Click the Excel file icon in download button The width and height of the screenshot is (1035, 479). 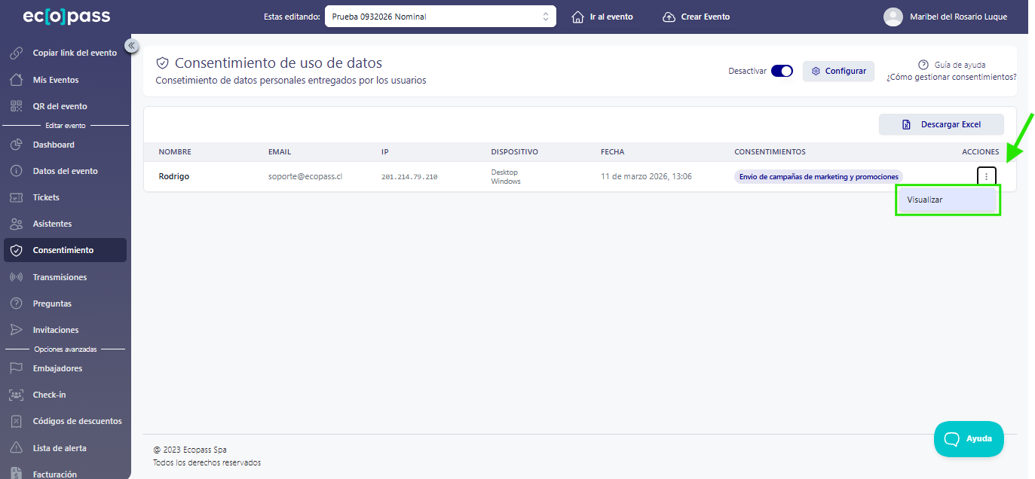pos(907,124)
